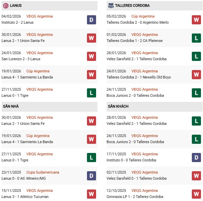The width and height of the screenshot is (203, 201).
Task: Click the D badge for Instituto 0-0 Talleres Cordoba
Action: tap(197, 157)
